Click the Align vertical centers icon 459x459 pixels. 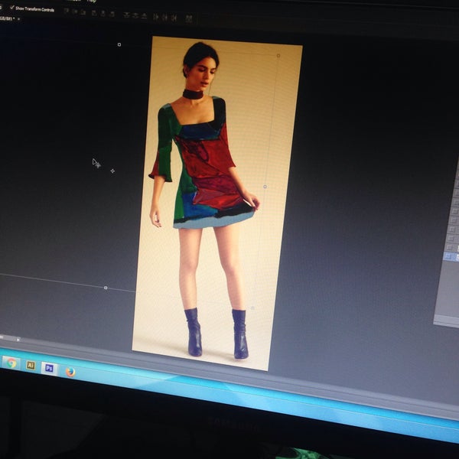click(x=75, y=12)
